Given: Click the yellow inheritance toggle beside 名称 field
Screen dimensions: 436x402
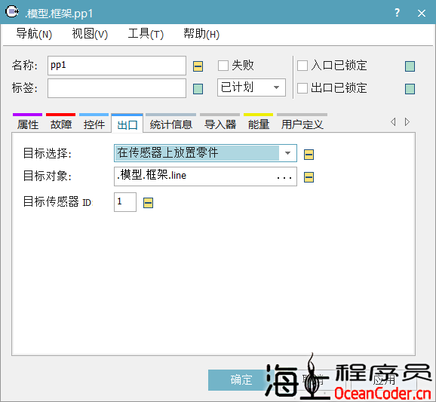Looking at the screenshot, I should click(198, 66).
